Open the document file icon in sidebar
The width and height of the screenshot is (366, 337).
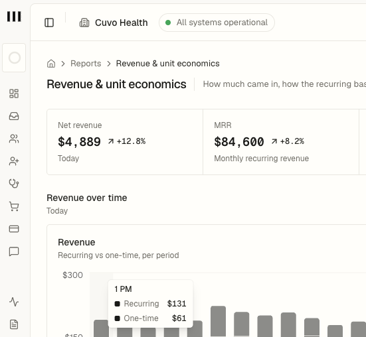(x=14, y=324)
